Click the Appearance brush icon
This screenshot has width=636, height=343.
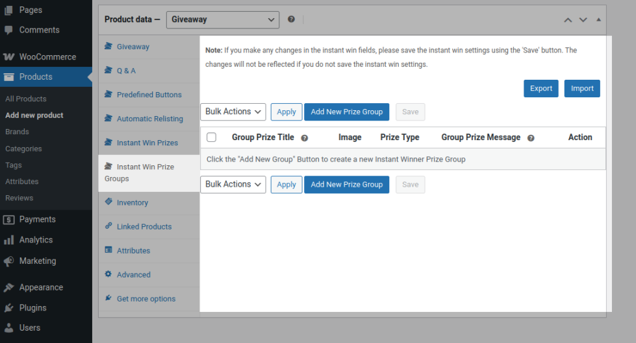[x=9, y=288]
